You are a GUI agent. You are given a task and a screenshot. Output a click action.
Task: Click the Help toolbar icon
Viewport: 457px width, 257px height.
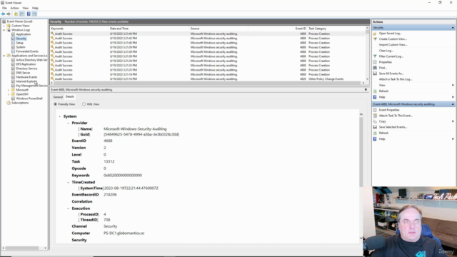29,14
